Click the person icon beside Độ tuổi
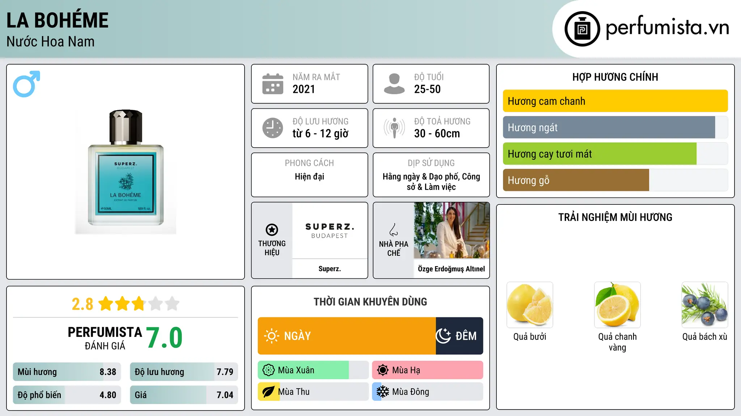The height and width of the screenshot is (416, 741). pos(394,84)
